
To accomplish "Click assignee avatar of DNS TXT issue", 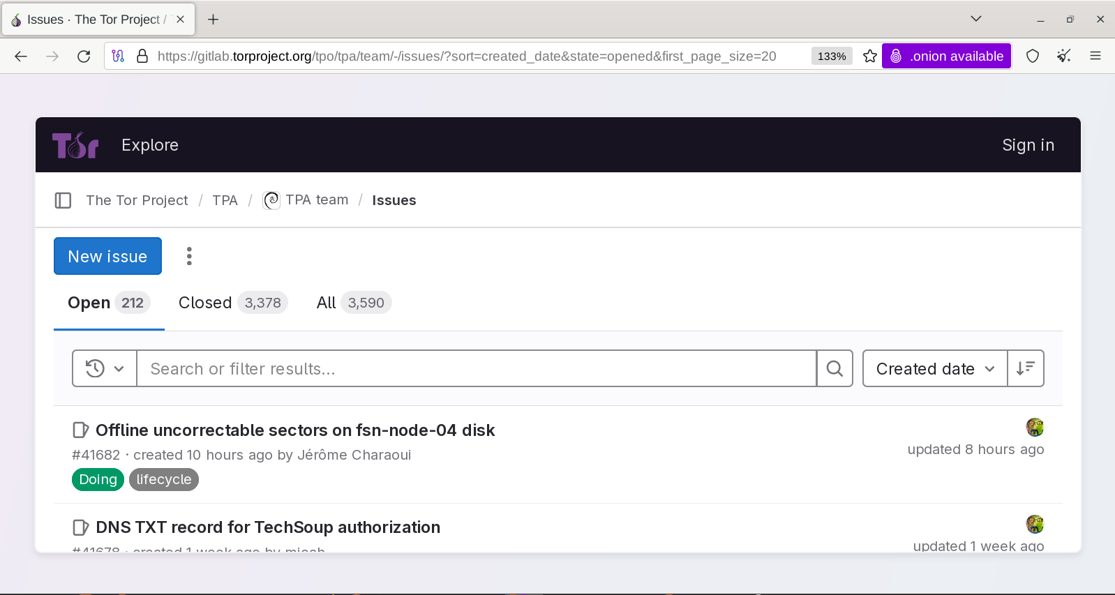I will pyautogui.click(x=1035, y=524).
